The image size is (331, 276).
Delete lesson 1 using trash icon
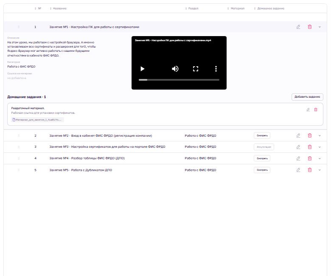[x=309, y=27]
